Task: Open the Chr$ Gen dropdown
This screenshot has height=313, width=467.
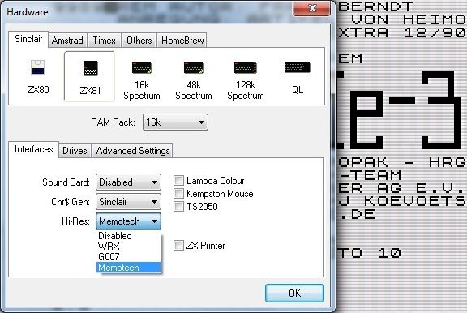Action: pos(128,202)
